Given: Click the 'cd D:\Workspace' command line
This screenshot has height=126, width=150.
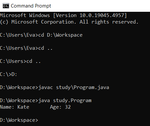Looking at the screenshot, I should (41, 35).
